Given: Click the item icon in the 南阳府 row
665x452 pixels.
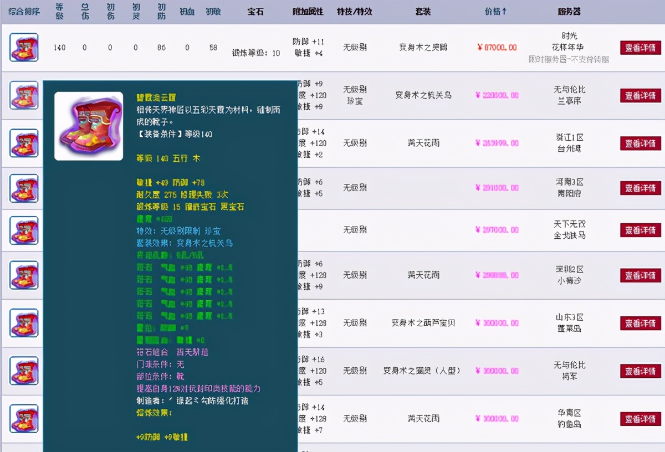Looking at the screenshot, I should click(x=23, y=188).
